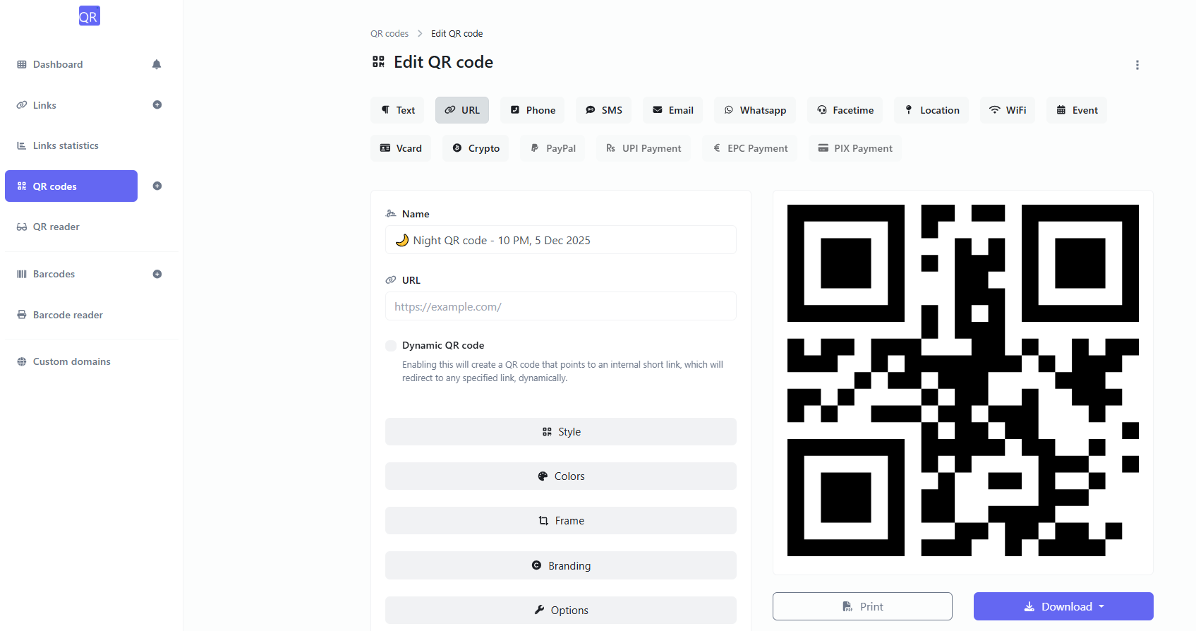Follow the QR codes breadcrumb link
Viewport: 1196px width, 631px height.
point(389,33)
